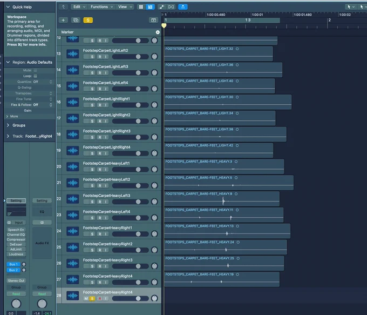Click pan knob of FootstepCarpetHeavyRight3 track
Screen dimensions: 367x315
coord(154,266)
